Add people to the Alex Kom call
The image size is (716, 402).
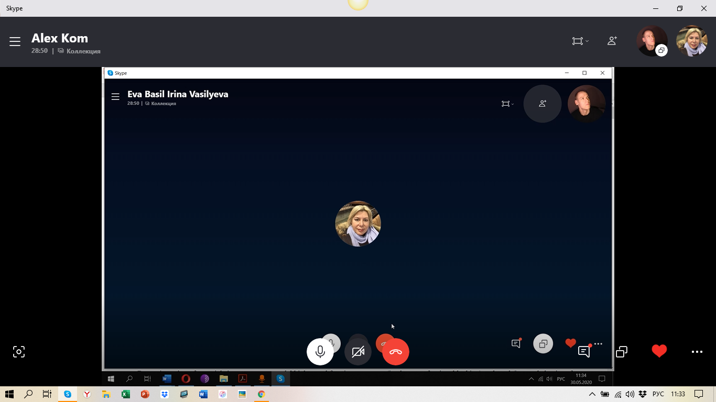pos(612,41)
